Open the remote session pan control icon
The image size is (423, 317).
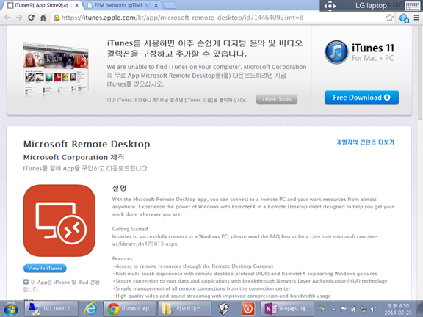point(330,6)
